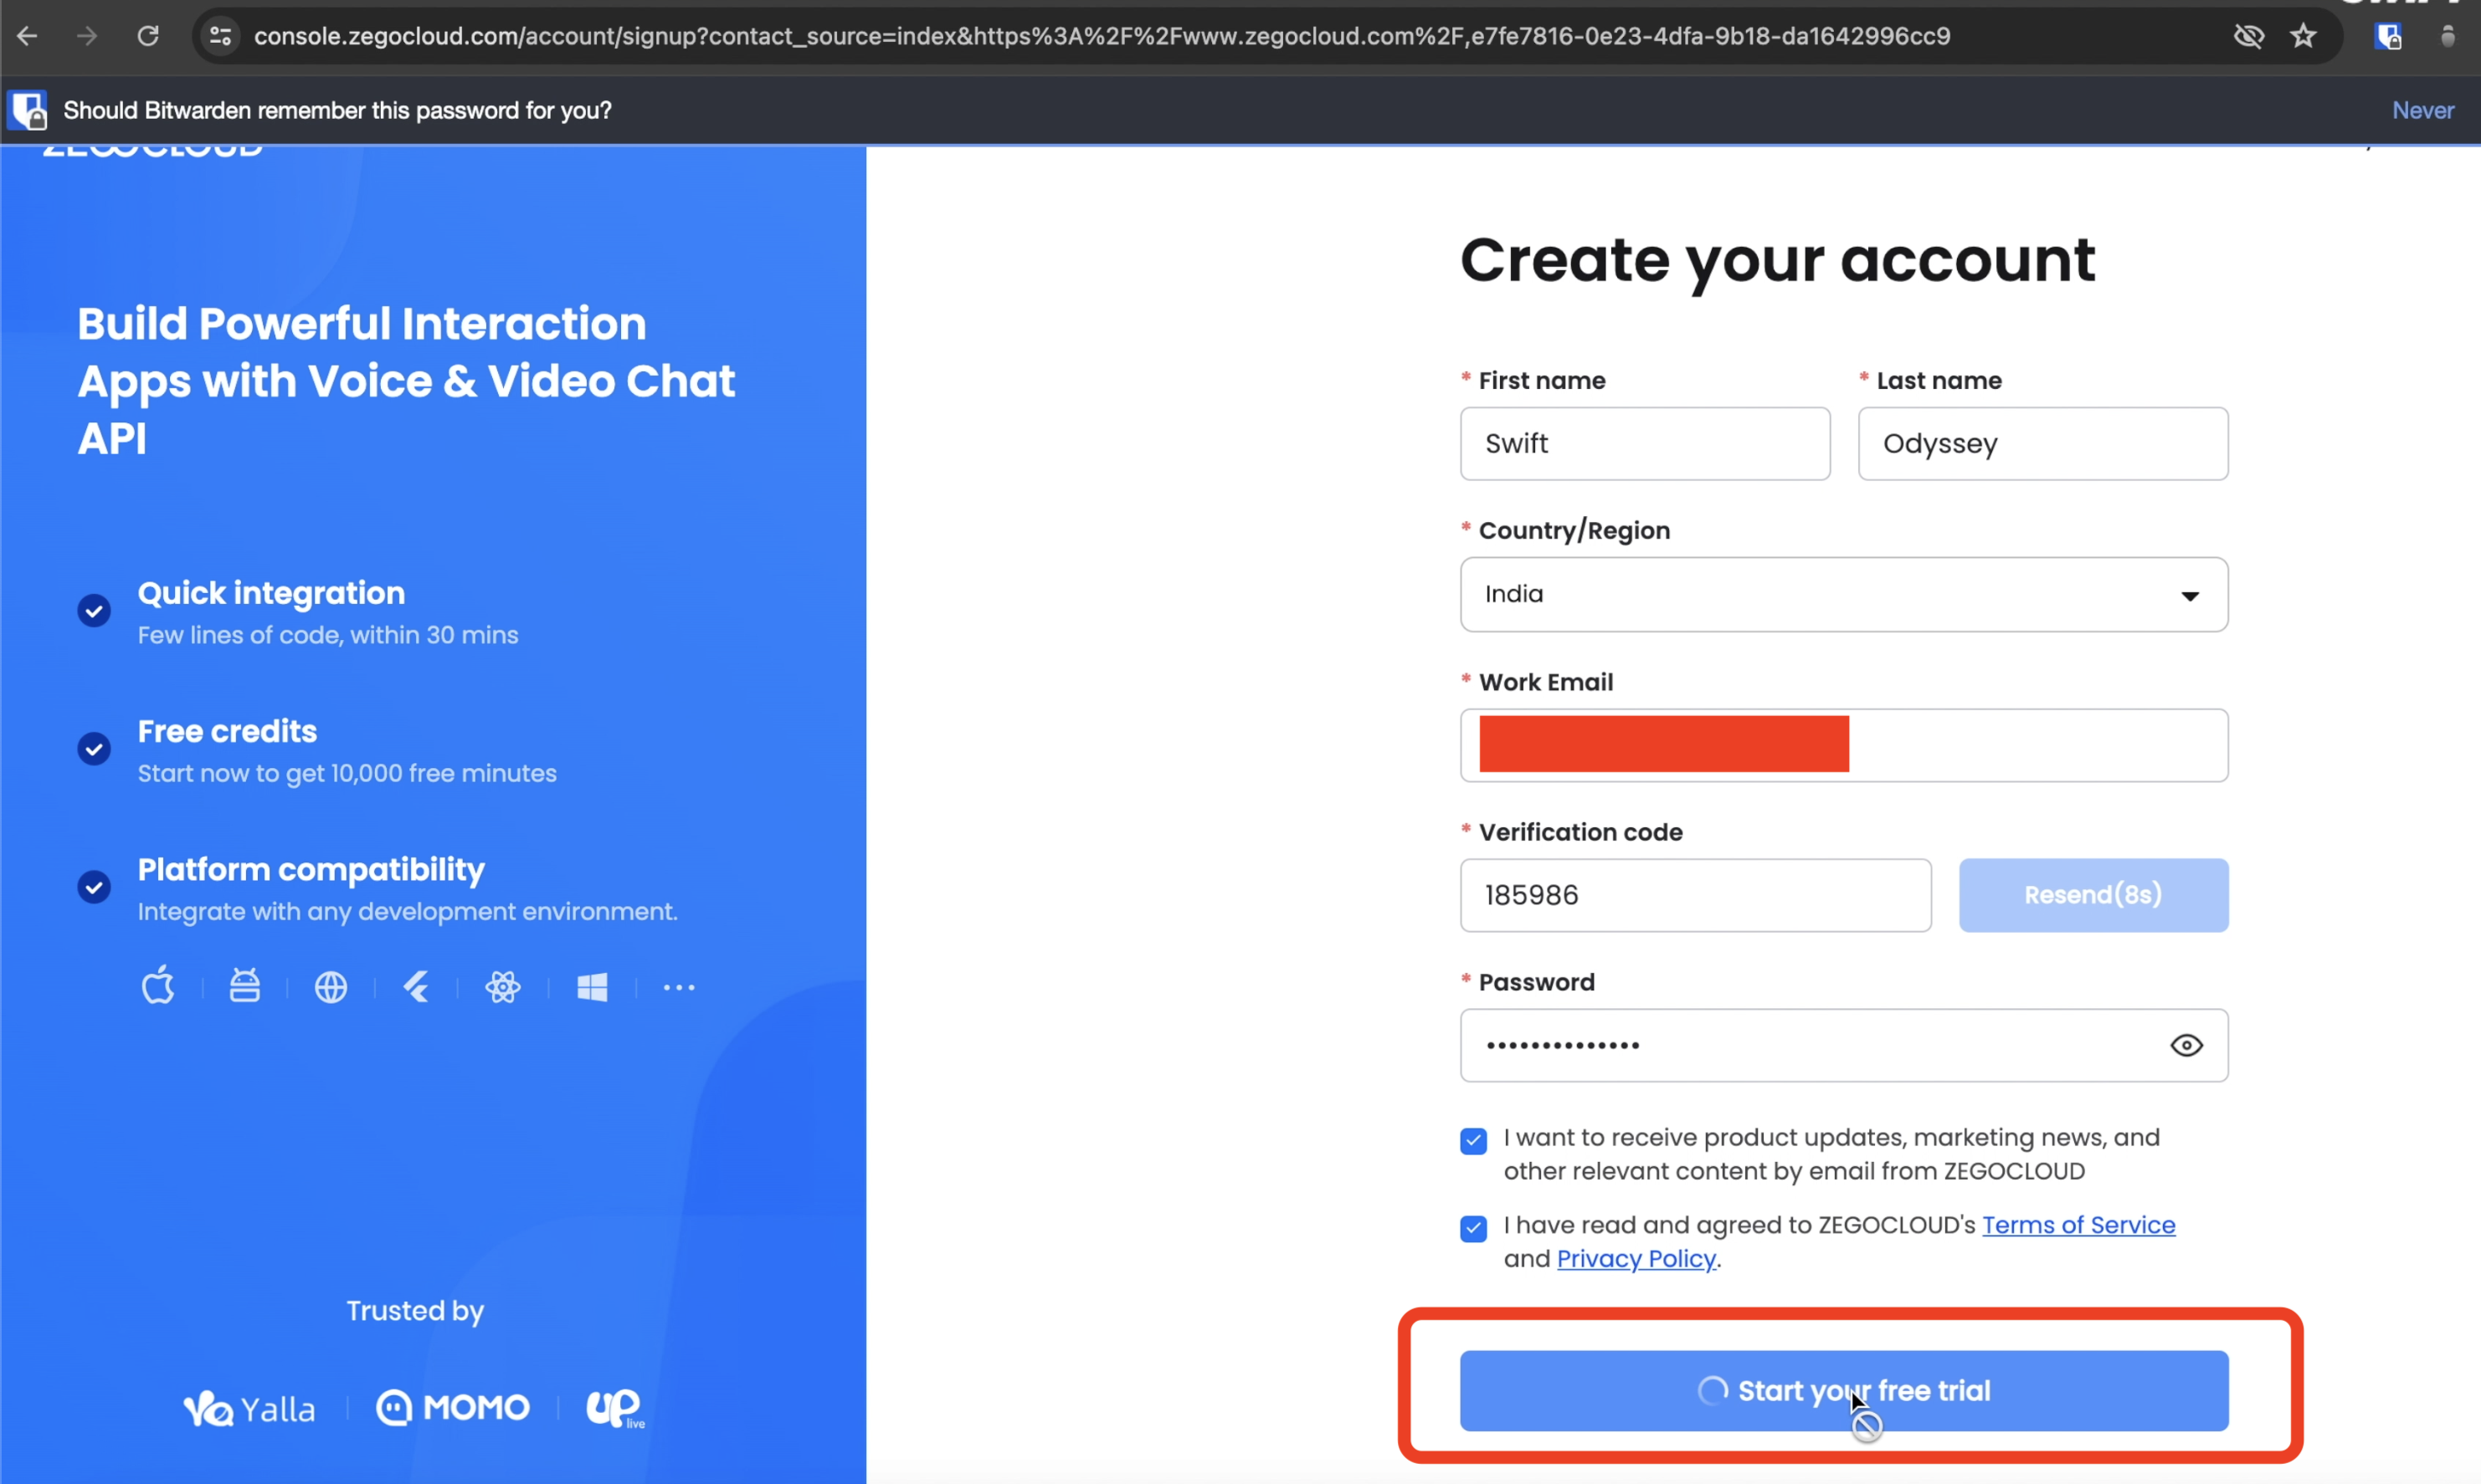Uncheck marketing news email checkbox
The width and height of the screenshot is (2481, 1484).
[1472, 1140]
